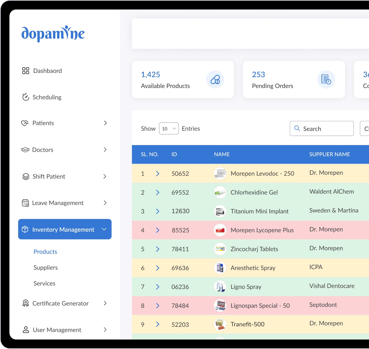Select Services in the sidebar

pos(45,283)
